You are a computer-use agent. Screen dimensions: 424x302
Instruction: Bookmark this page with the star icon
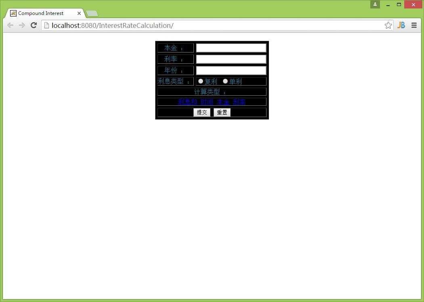[x=388, y=25]
